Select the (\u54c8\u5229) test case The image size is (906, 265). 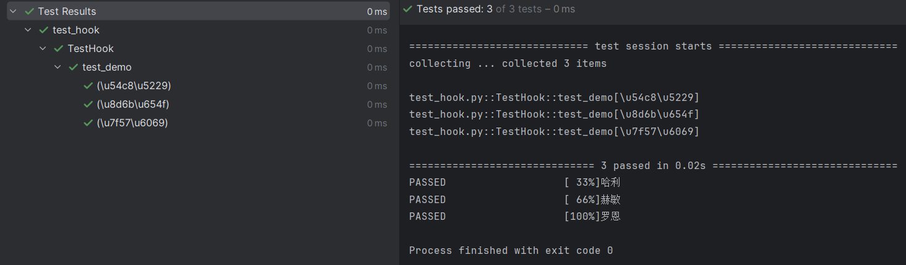tap(134, 86)
